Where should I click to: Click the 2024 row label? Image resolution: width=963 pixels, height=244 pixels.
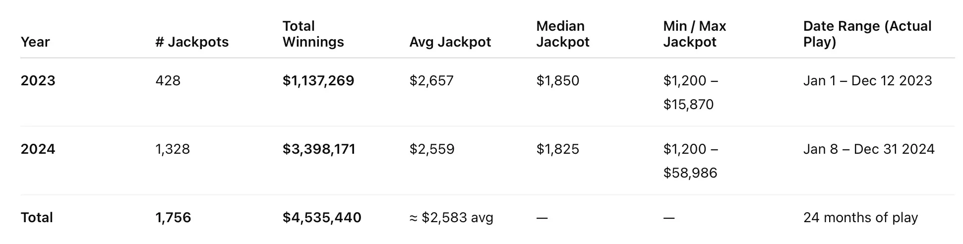38,149
